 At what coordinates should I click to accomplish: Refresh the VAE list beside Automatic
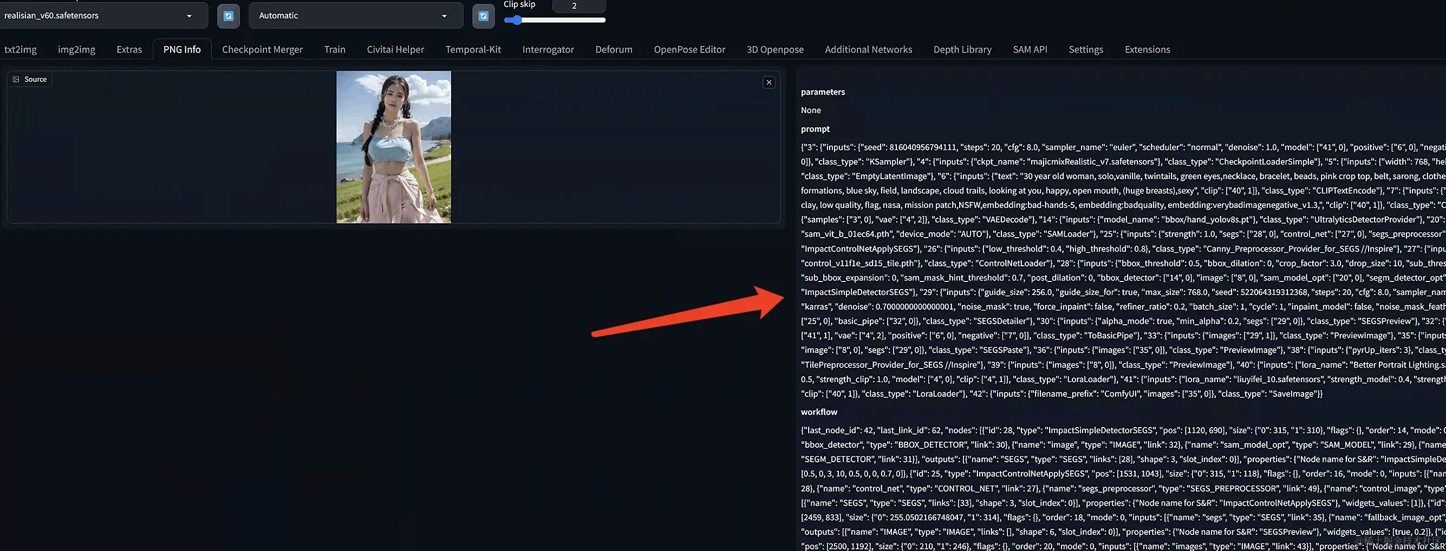(483, 16)
